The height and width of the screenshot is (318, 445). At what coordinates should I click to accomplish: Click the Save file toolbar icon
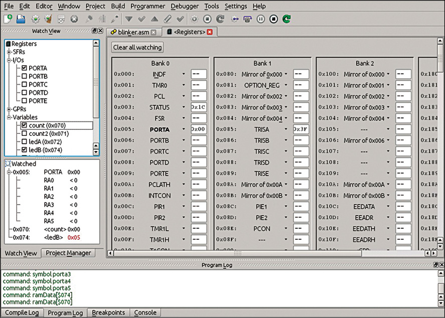click(x=21, y=19)
